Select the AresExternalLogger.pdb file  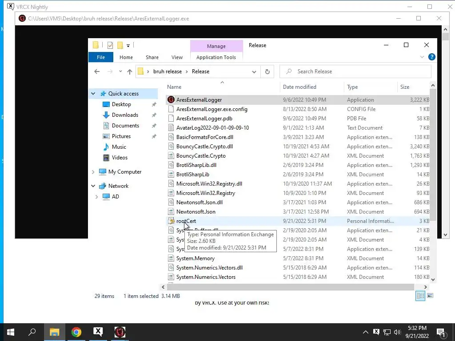tap(298, 118)
